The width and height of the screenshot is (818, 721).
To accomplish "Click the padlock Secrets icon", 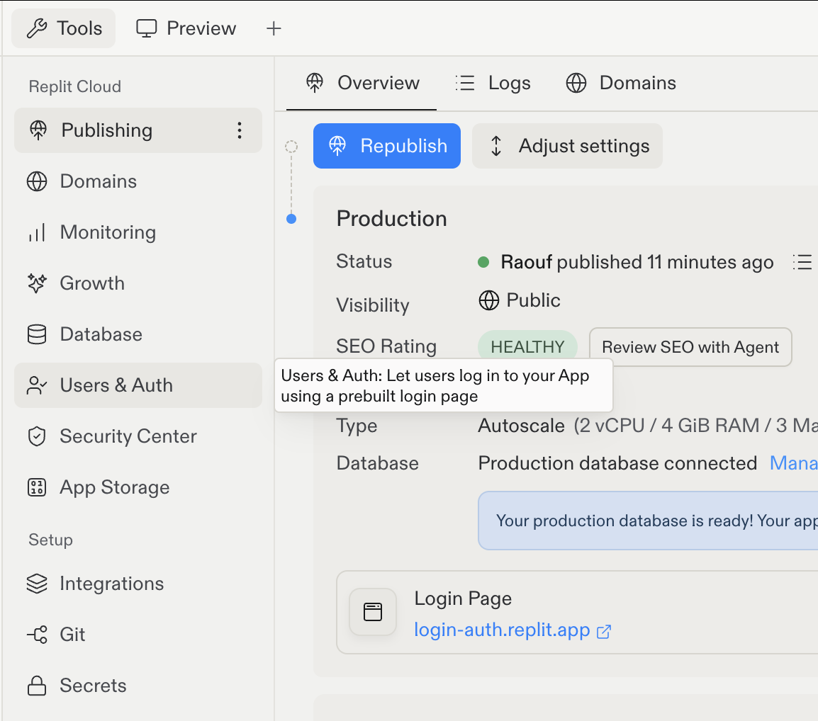I will pyautogui.click(x=37, y=686).
